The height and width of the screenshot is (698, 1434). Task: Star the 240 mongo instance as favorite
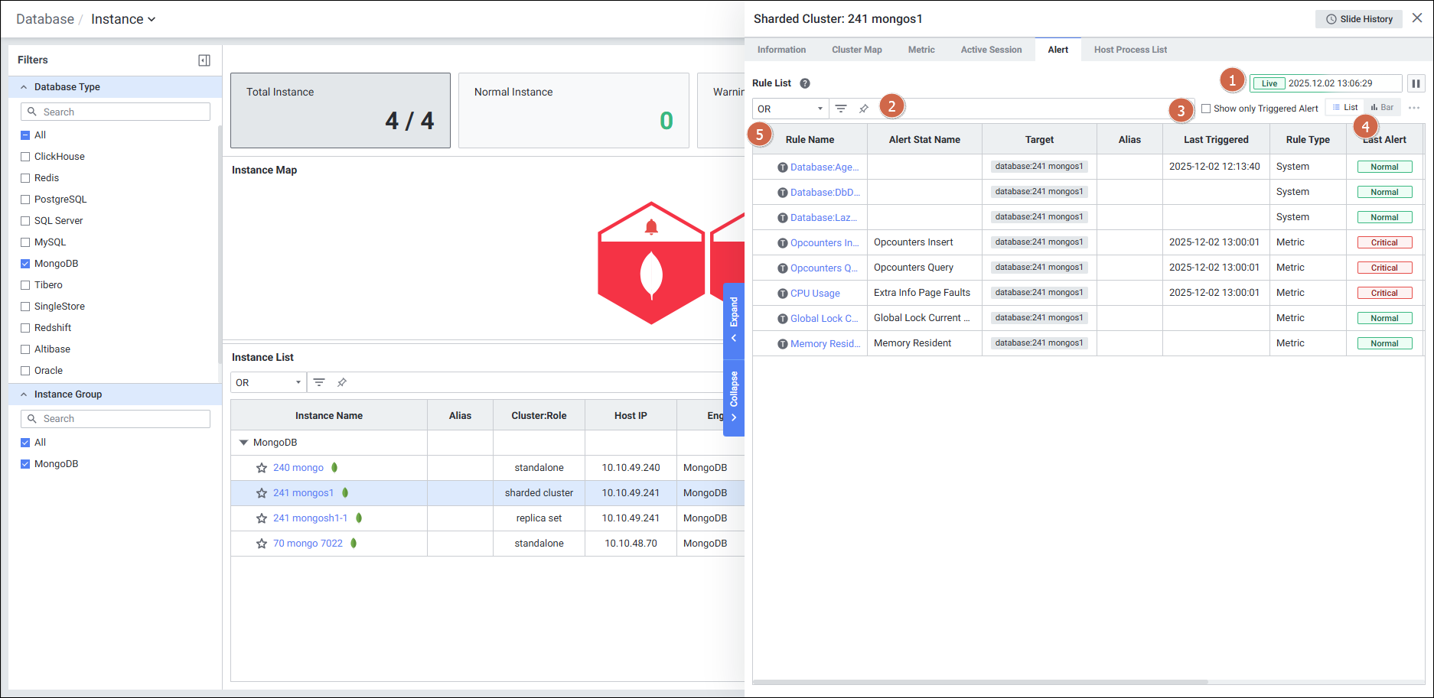(262, 468)
